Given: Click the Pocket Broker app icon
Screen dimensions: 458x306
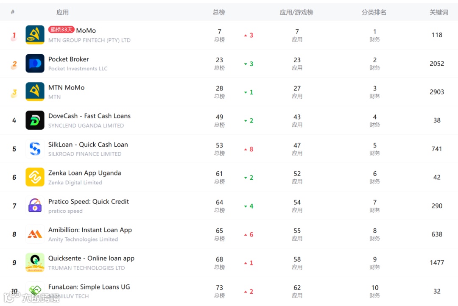Looking at the screenshot, I should pyautogui.click(x=35, y=63).
